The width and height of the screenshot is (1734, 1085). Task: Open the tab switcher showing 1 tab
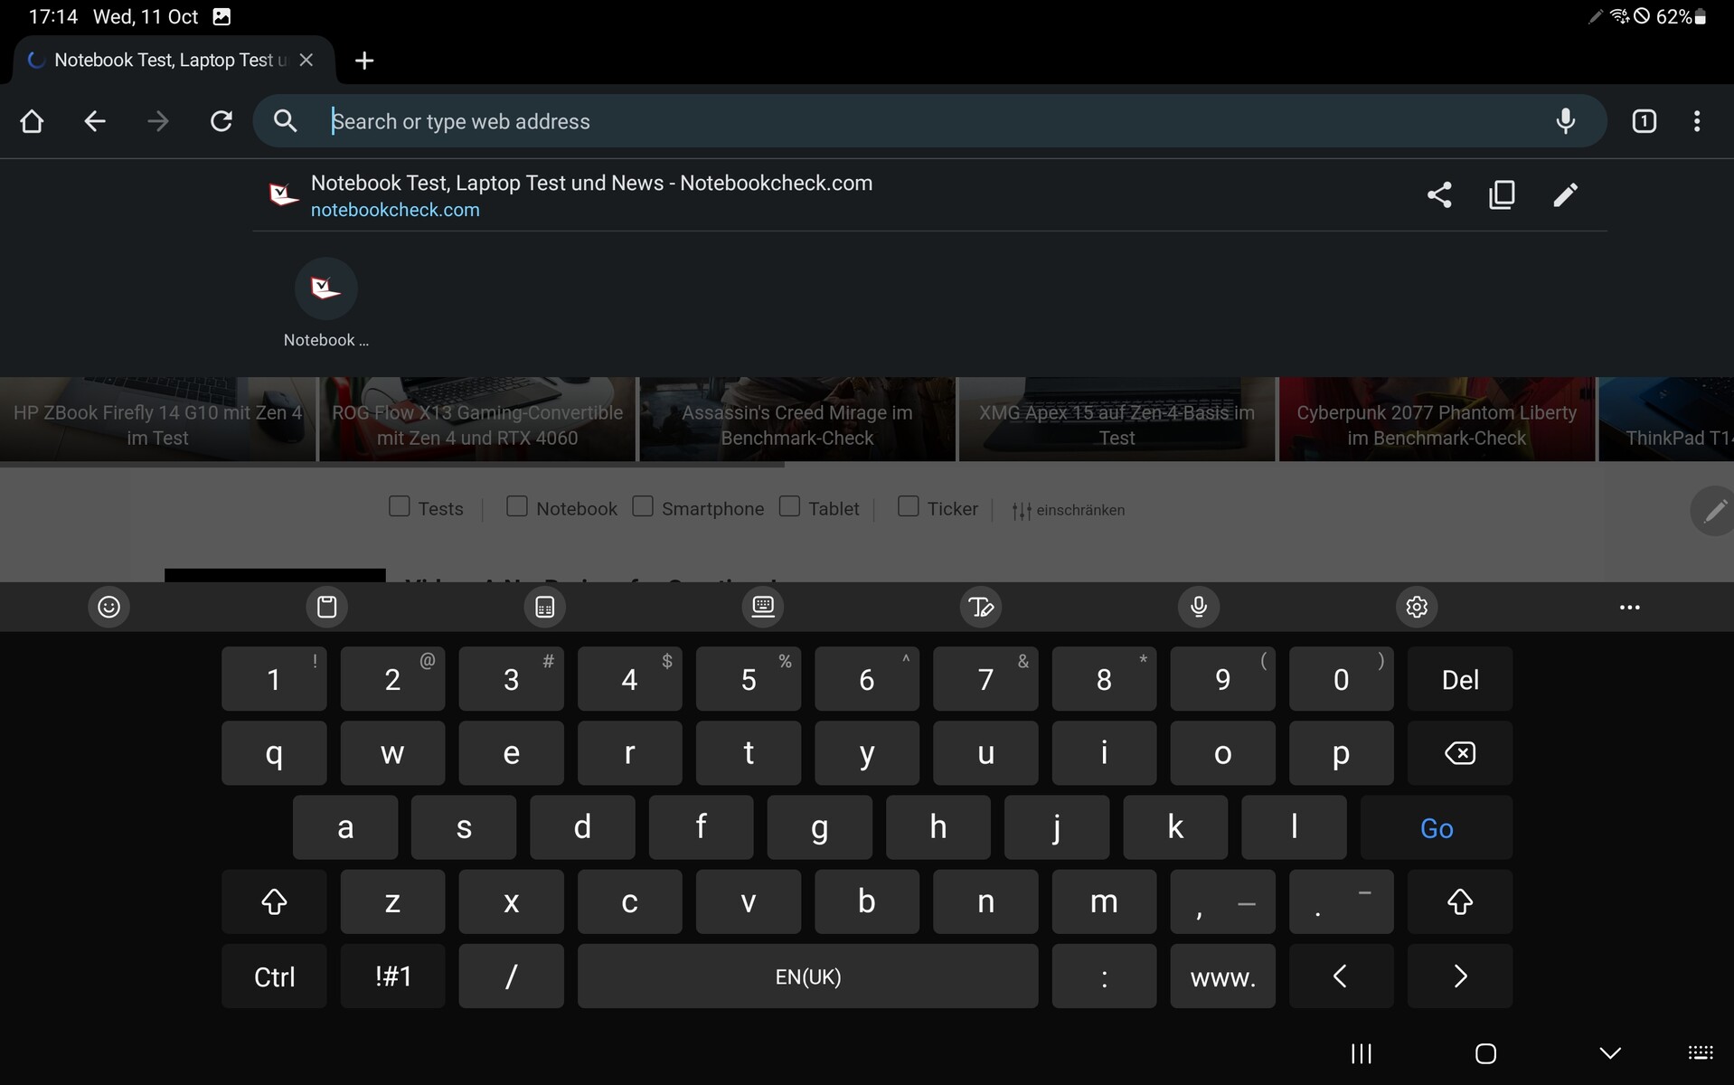pyautogui.click(x=1644, y=121)
